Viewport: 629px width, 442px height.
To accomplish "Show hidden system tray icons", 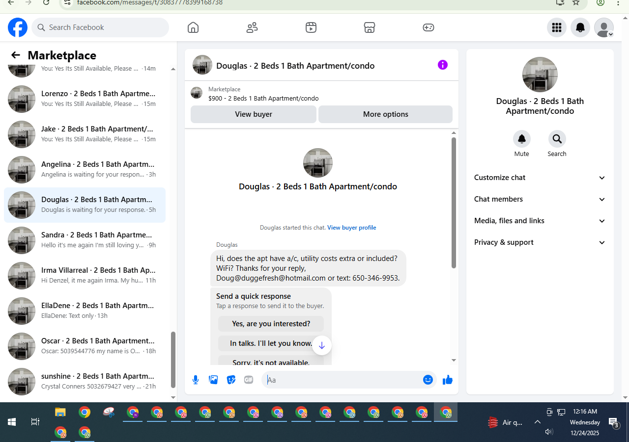I will [538, 422].
